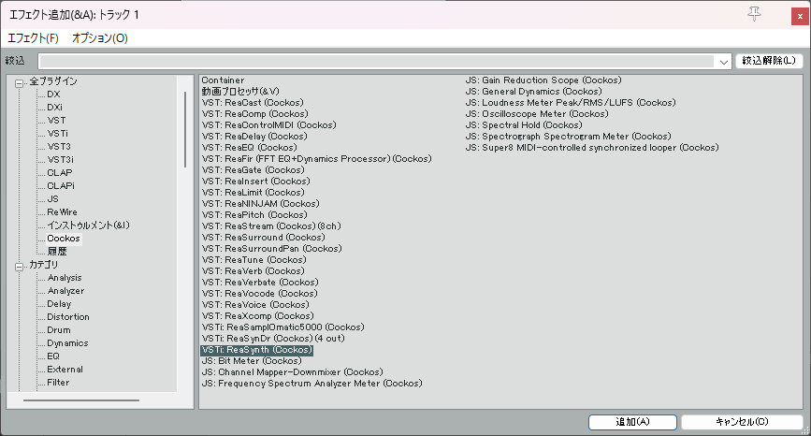811x436 pixels.
Task: Select the VST3 folder in tree
Action: 59,146
